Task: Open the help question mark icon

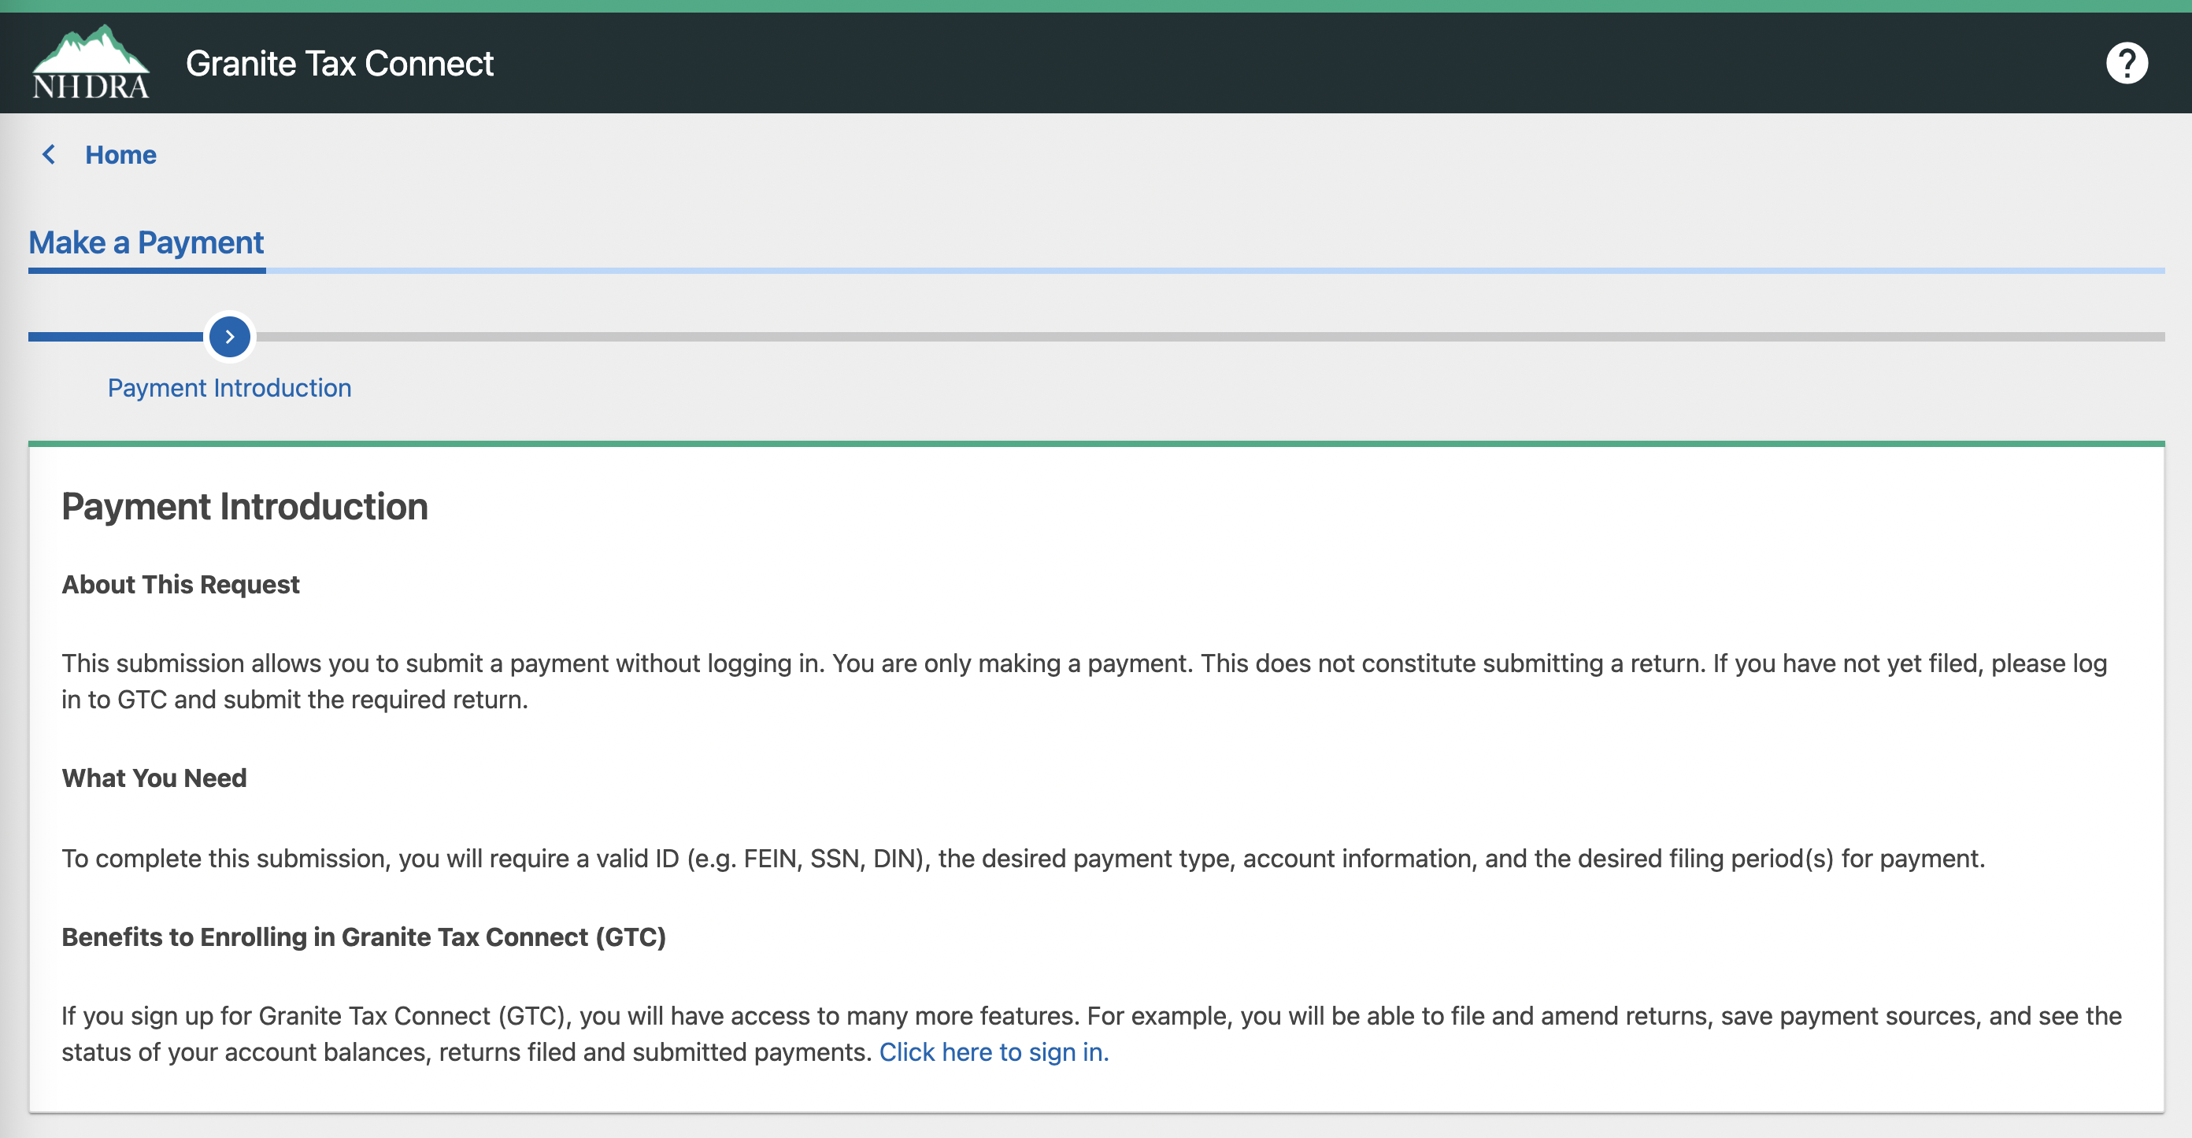Action: pos(2127,63)
